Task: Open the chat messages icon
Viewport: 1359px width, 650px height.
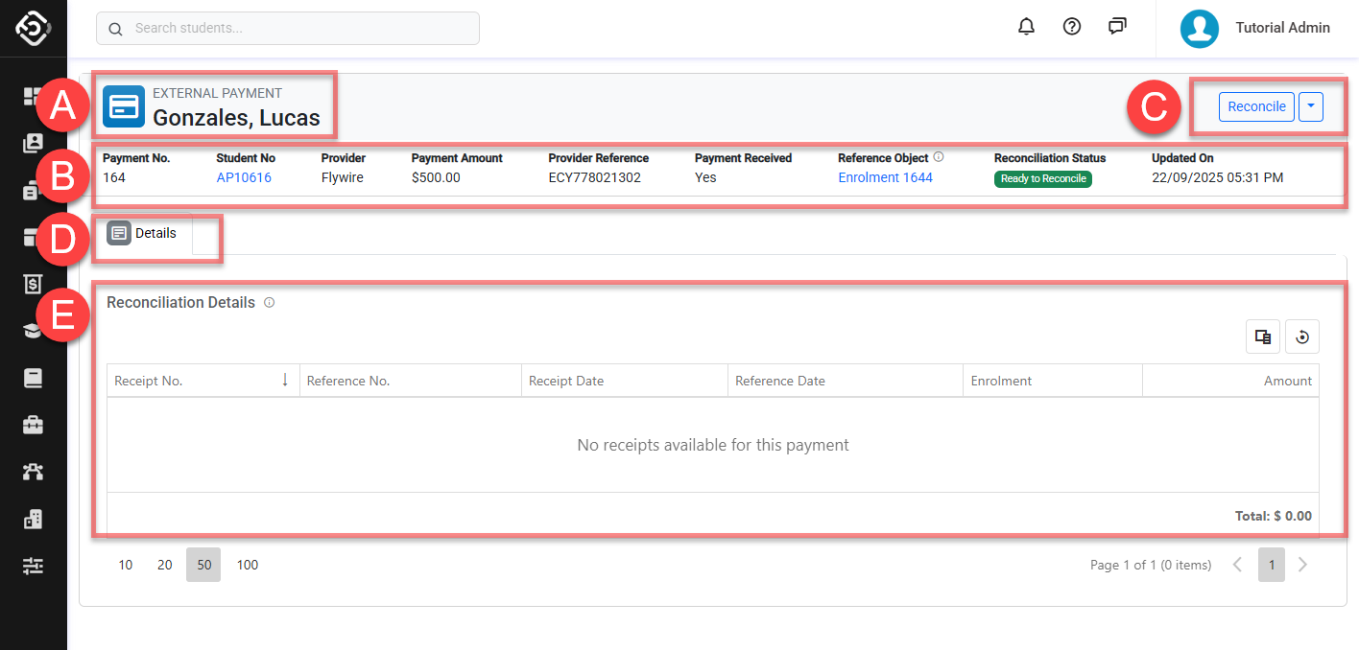Action: [1117, 27]
